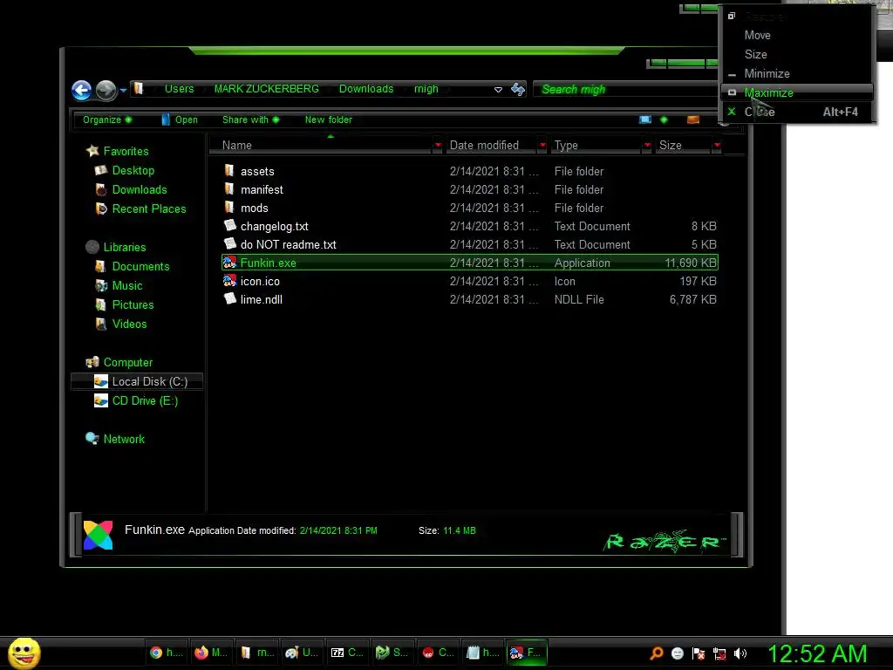The image size is (893, 670).
Task: Open view options green dropdown arrow
Action: [664, 120]
